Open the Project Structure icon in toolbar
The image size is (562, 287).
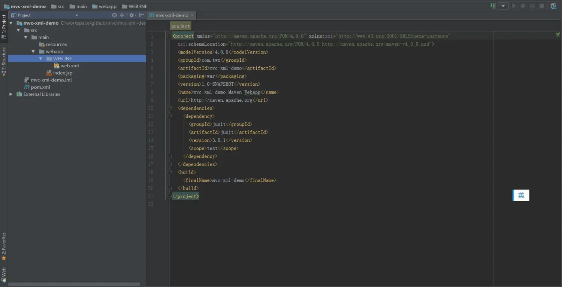[x=553, y=6]
